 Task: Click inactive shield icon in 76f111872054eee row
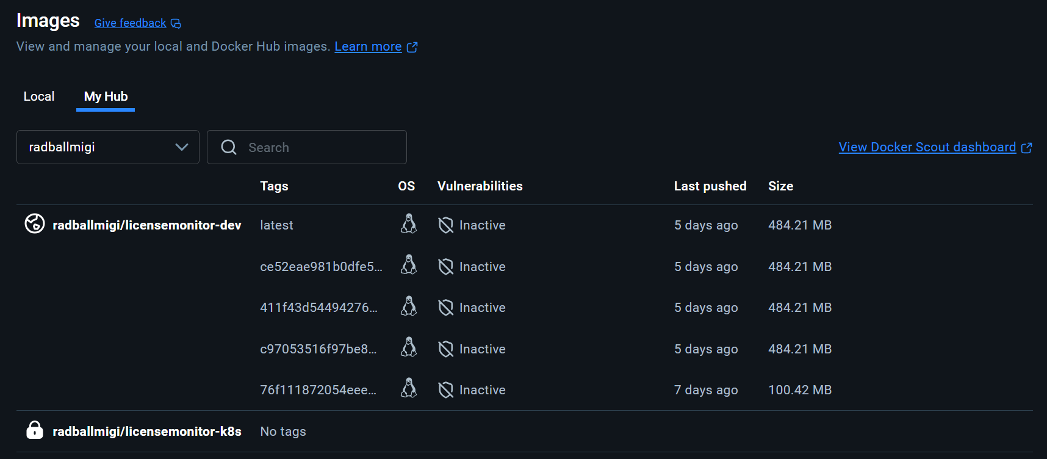446,390
